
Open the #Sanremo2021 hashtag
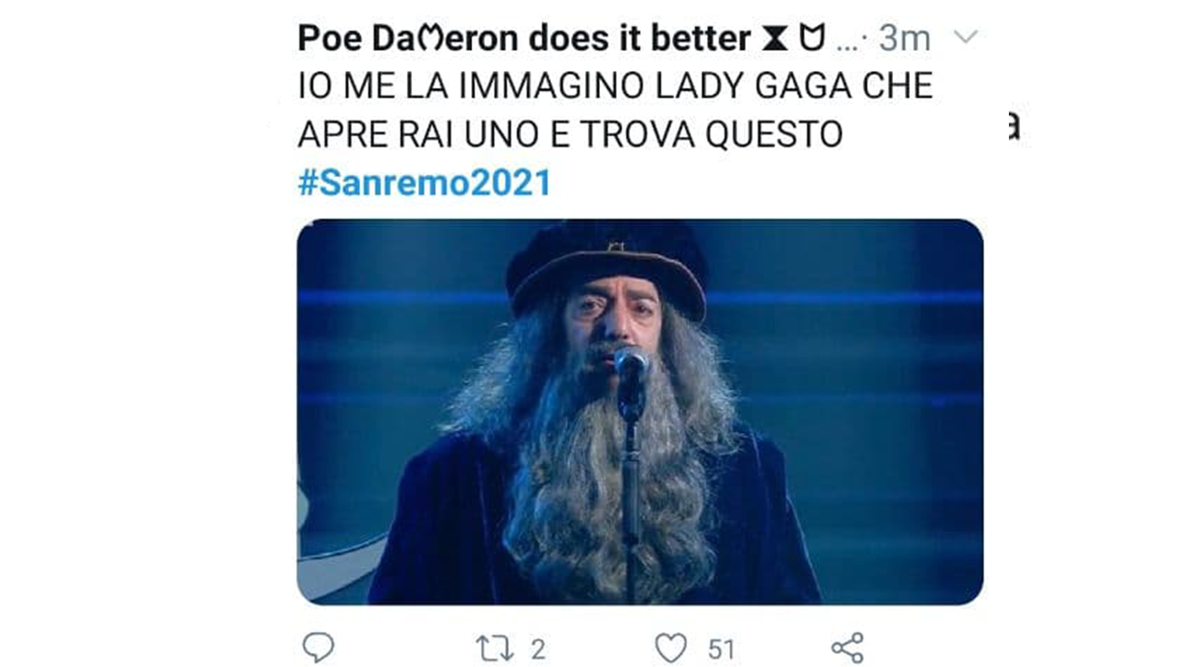pos(425,182)
